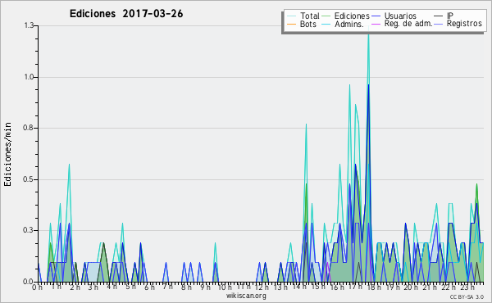The image size is (492, 303).
Task: Click the 1.3 y-axis value
Action: tap(29, 25)
